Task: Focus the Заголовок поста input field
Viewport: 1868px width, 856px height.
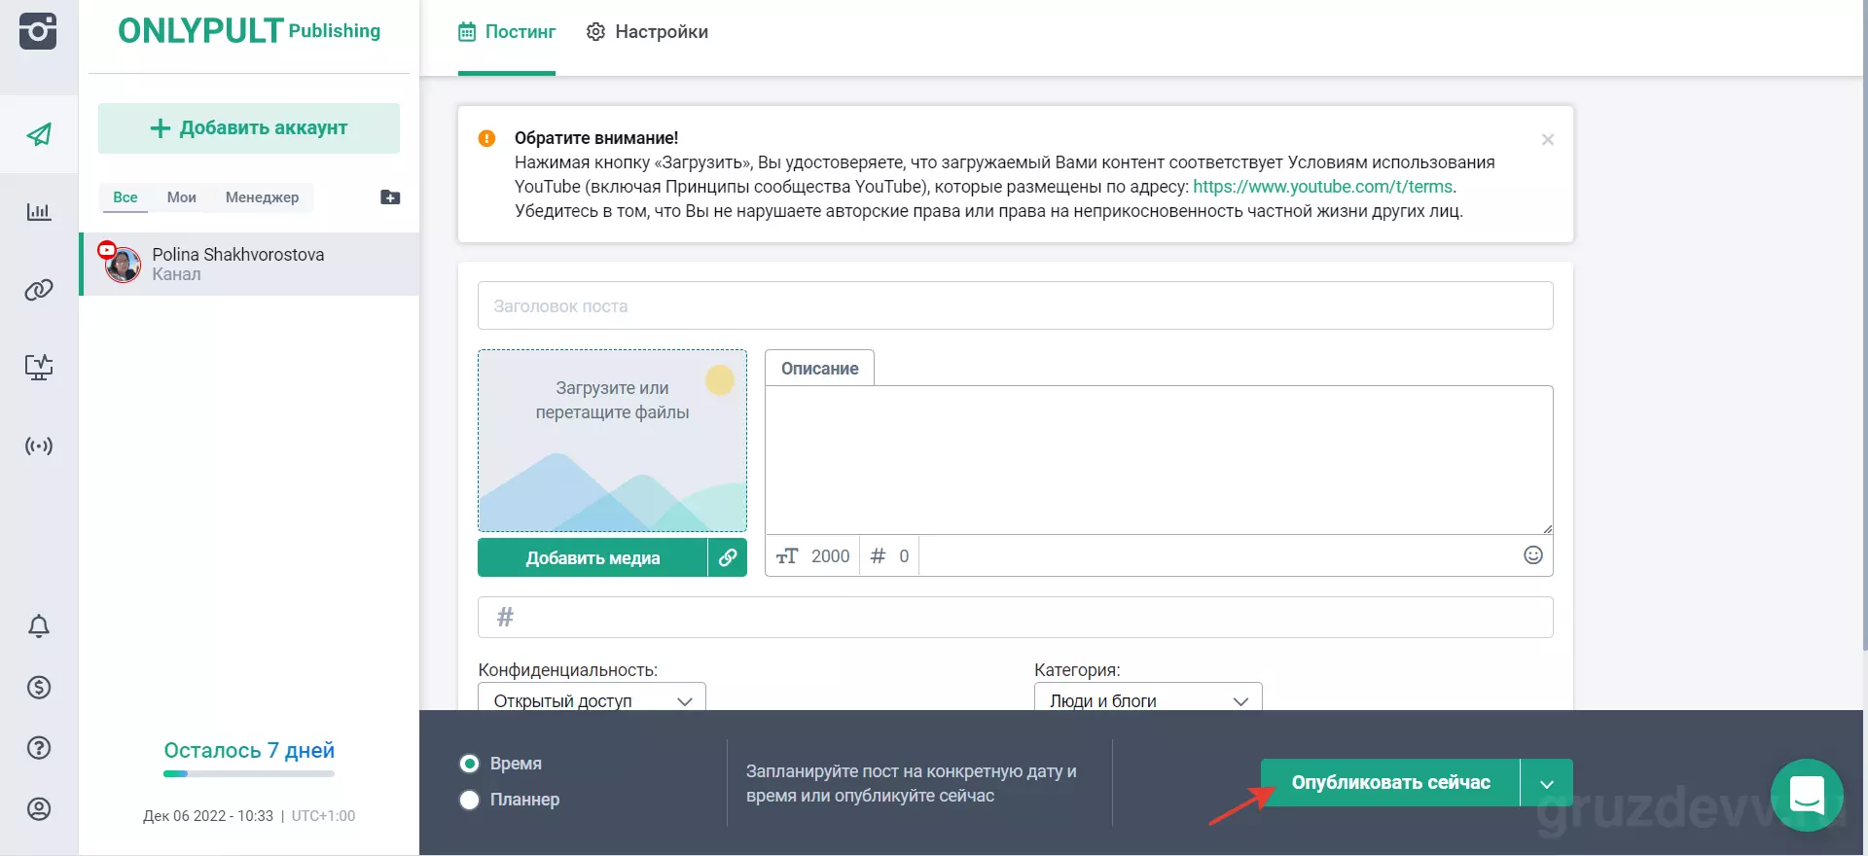Action: coord(1015,305)
